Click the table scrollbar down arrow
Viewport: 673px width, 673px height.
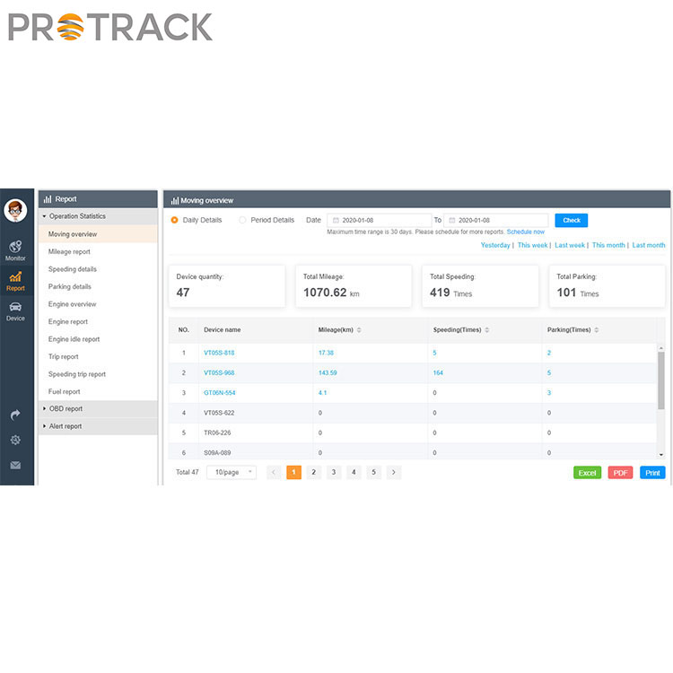coord(661,455)
